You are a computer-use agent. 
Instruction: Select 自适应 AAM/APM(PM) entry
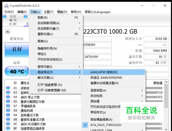coord(114,78)
